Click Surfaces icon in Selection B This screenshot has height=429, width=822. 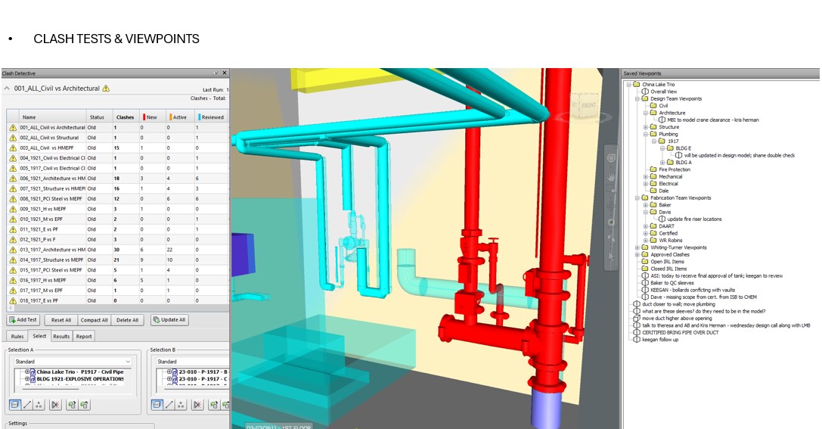(x=157, y=405)
